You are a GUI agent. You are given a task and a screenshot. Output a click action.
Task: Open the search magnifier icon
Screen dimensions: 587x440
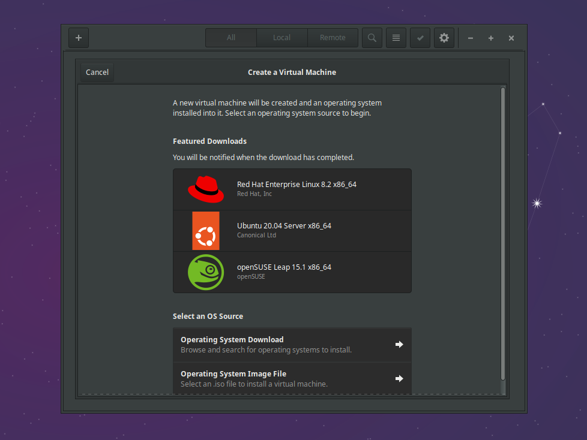pyautogui.click(x=372, y=38)
